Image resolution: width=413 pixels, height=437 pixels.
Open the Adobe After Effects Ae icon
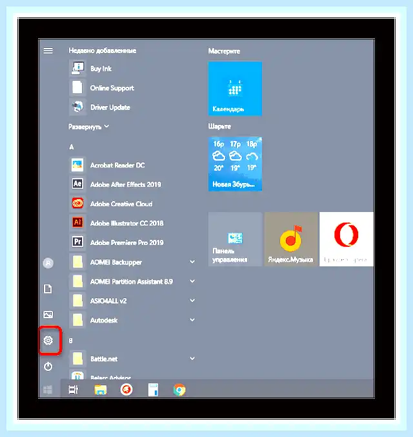click(x=77, y=184)
